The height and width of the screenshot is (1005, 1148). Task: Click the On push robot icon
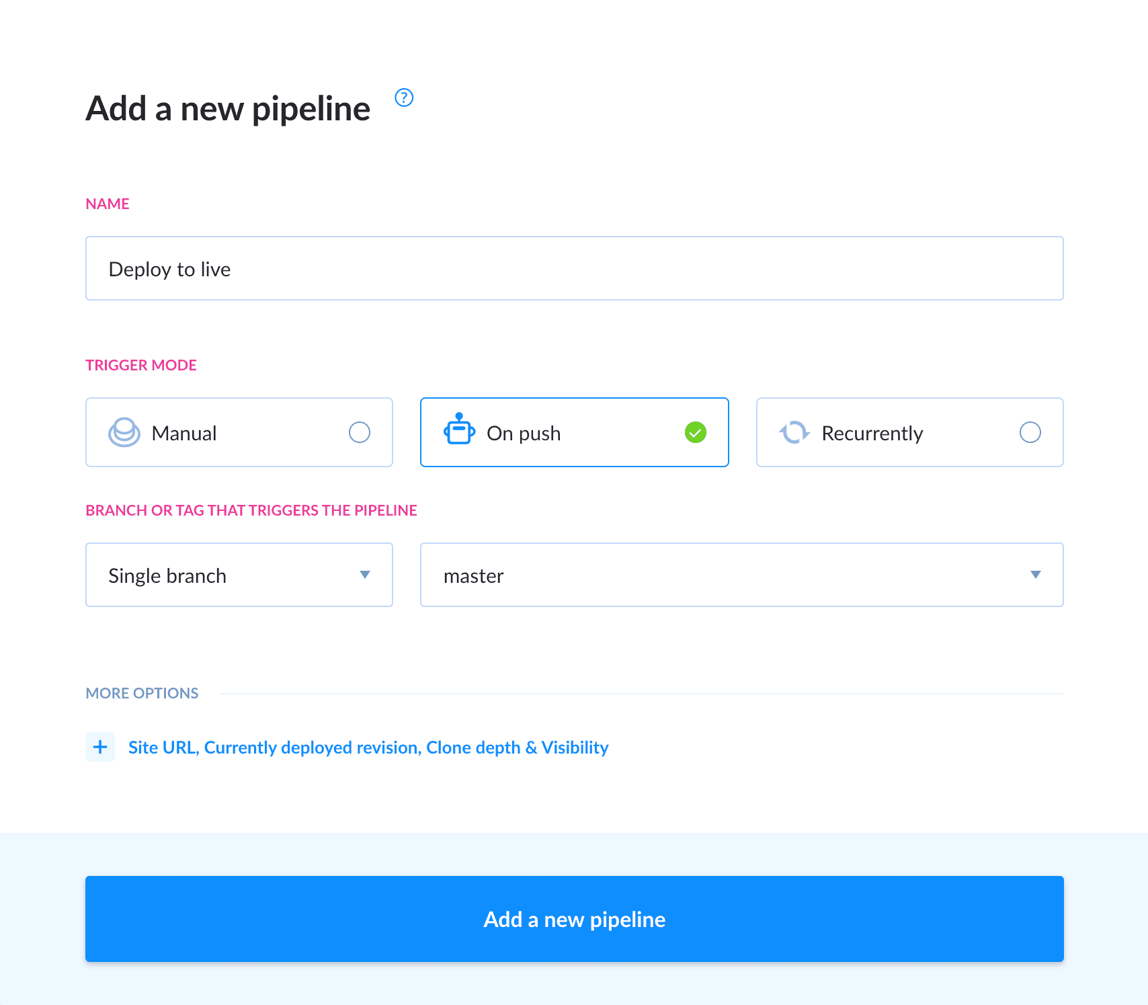coord(459,429)
